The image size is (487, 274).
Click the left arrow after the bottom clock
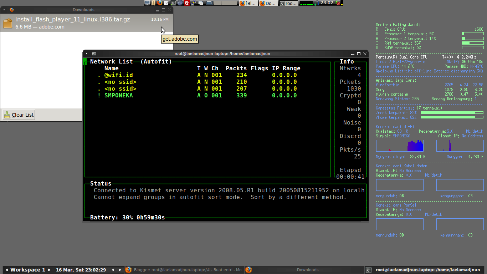(x=113, y=270)
